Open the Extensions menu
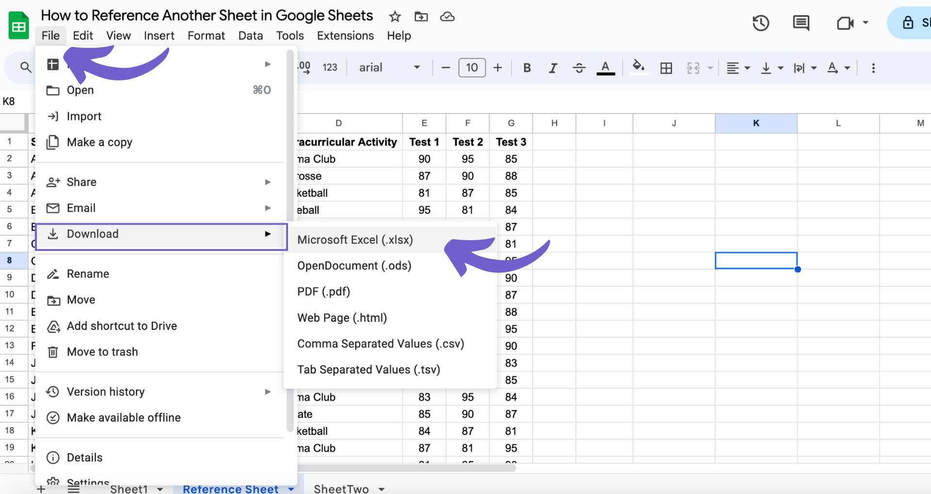 345,35
